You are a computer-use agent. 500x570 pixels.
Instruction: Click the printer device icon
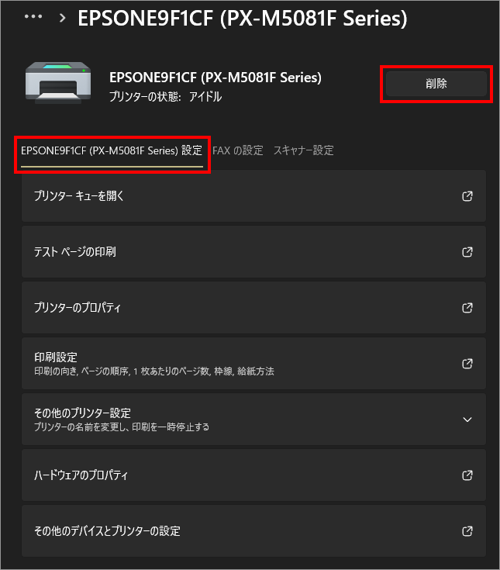(58, 83)
